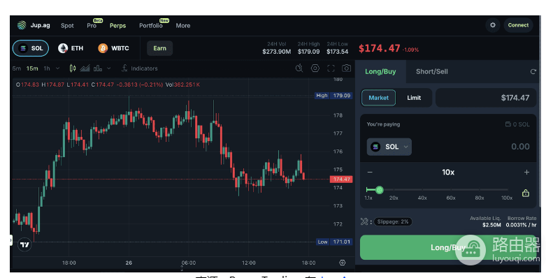Switch to the Long/Buy tab
553x278 pixels.
380,71
